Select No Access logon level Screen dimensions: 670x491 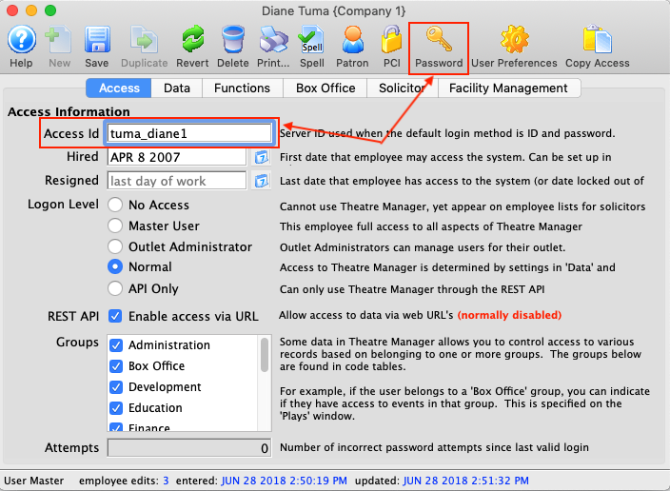115,205
